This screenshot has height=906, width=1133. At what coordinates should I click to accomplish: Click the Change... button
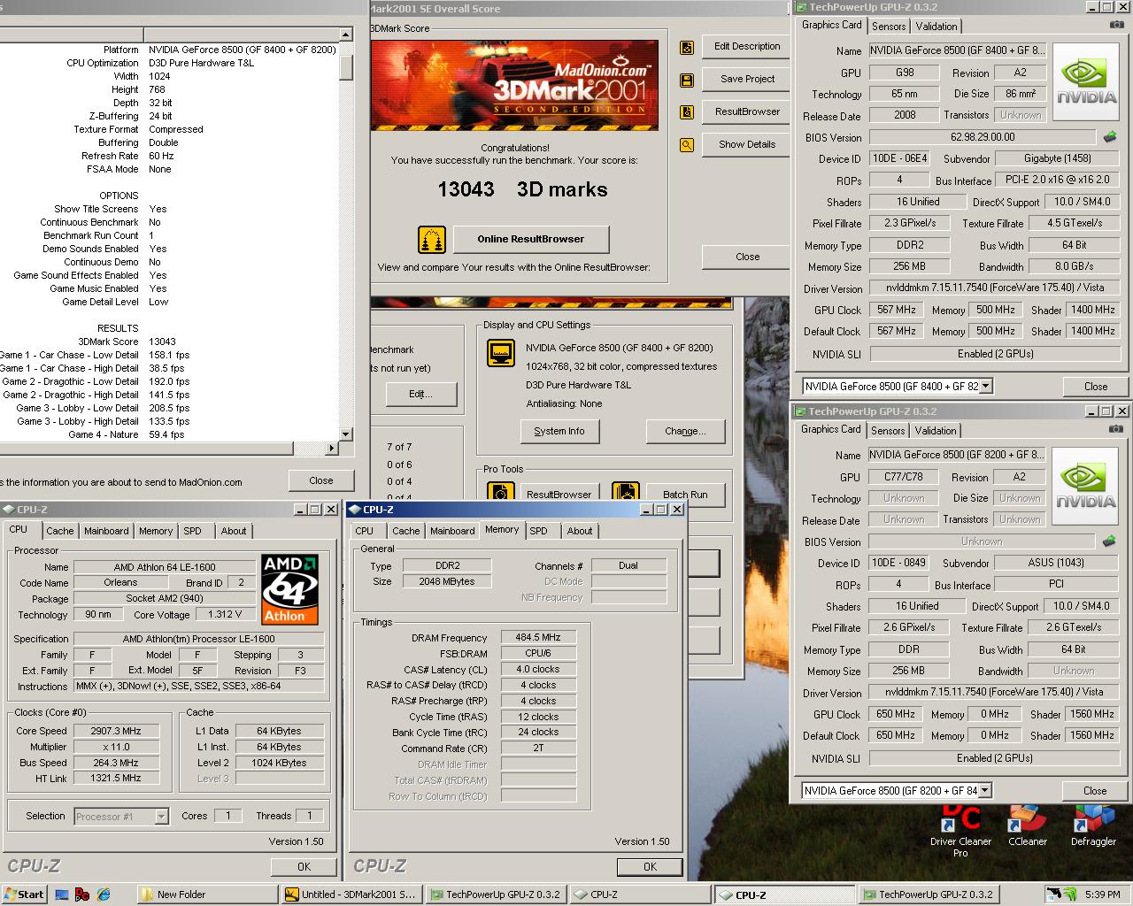click(686, 431)
